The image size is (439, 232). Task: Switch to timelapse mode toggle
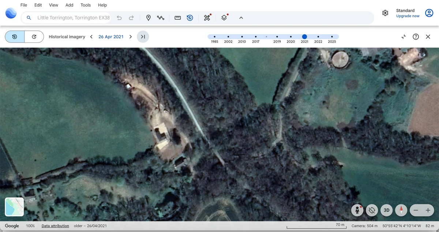[x=34, y=37]
